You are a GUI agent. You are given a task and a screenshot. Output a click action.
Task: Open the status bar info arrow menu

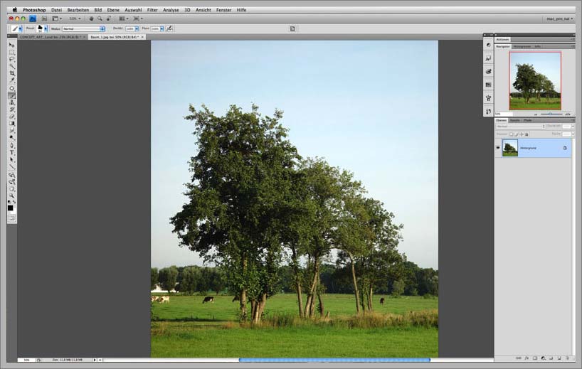pyautogui.click(x=95, y=360)
